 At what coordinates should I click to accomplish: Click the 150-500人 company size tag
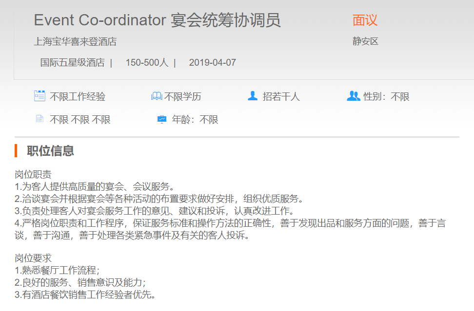[147, 62]
